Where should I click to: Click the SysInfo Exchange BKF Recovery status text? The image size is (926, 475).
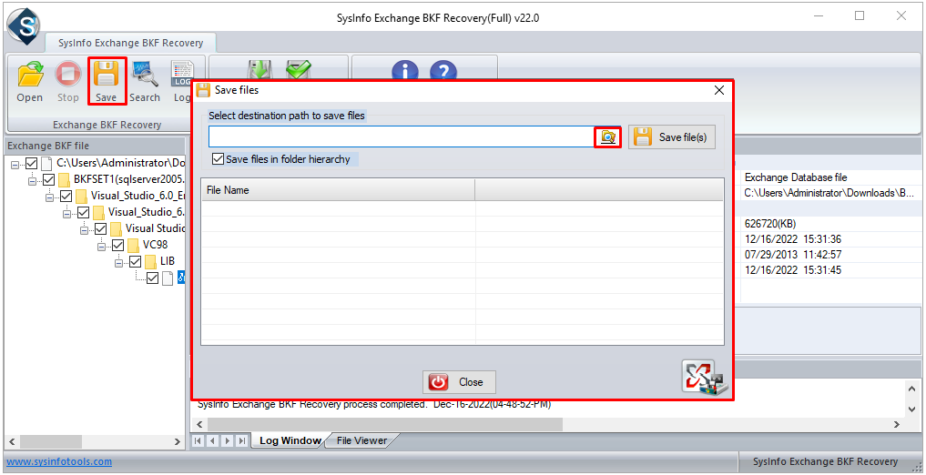pos(825,462)
